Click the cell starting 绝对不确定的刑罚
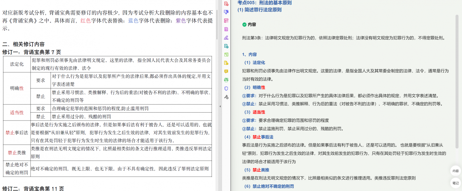The height and width of the screenshot is (191, 462). pos(121,169)
